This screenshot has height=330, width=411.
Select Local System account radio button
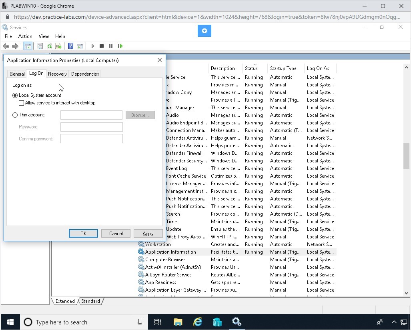[15, 95]
